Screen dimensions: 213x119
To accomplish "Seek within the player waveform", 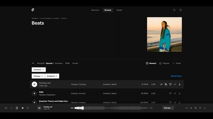I will click(x=111, y=108).
